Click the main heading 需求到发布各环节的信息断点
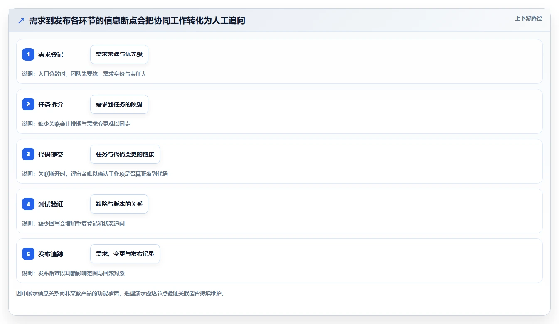This screenshot has width=559, height=324. point(137,20)
